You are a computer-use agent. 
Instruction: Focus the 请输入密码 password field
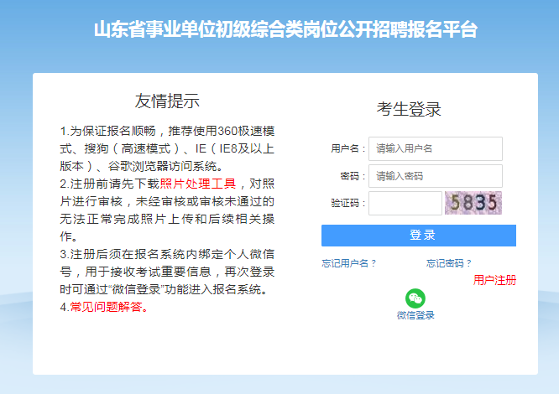(x=435, y=176)
